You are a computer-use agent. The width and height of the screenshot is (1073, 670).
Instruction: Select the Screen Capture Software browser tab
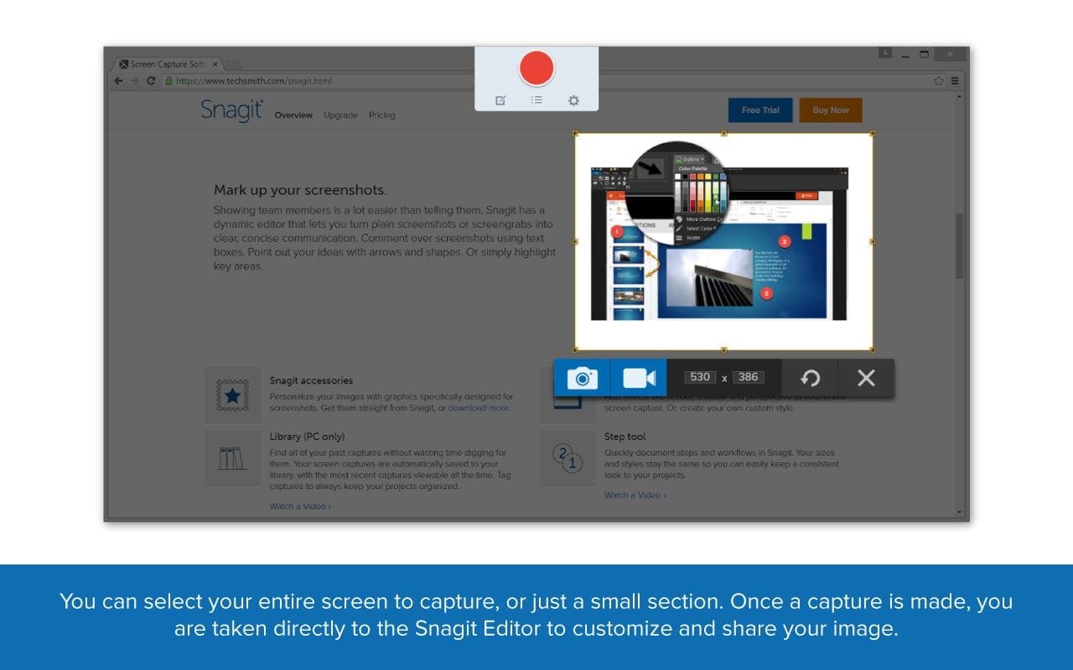coord(165,63)
